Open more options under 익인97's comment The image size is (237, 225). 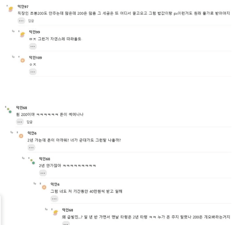click(21, 21)
